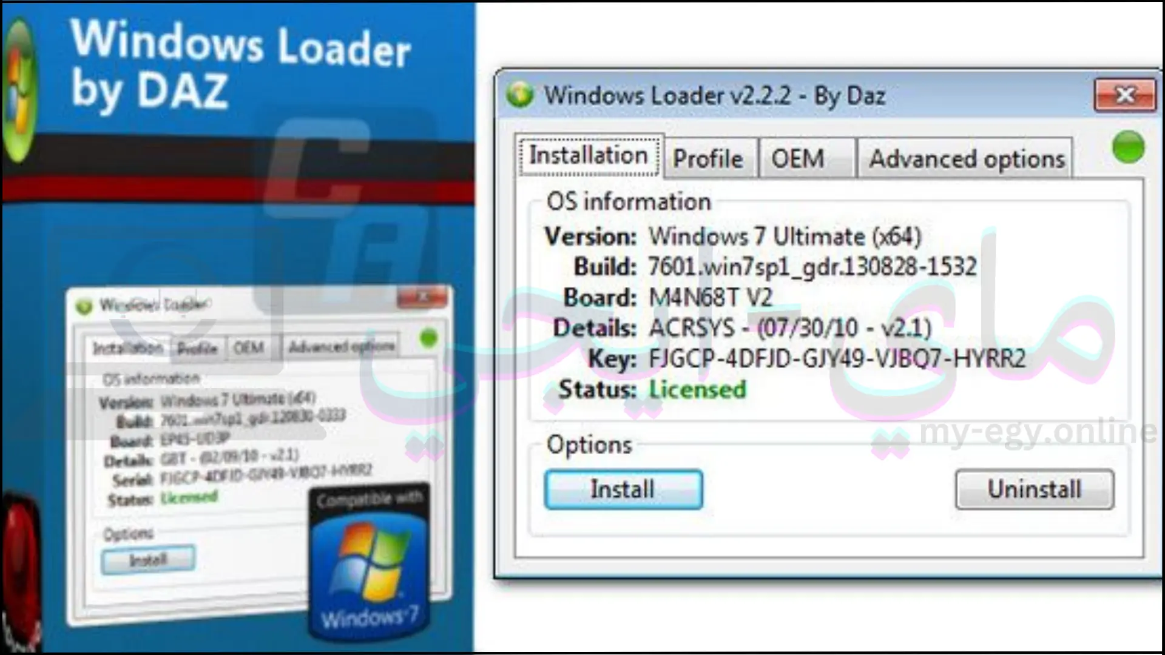
Task: Open the OEM tab
Action: point(807,158)
